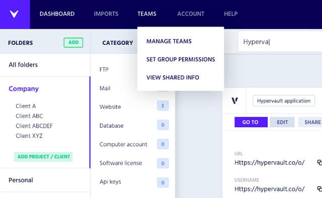Viewport: 322px width, 198px height.
Task: Click the Database count badge
Action: (x=163, y=125)
